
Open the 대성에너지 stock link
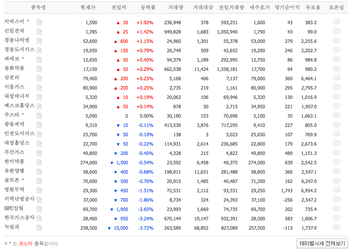[17, 96]
